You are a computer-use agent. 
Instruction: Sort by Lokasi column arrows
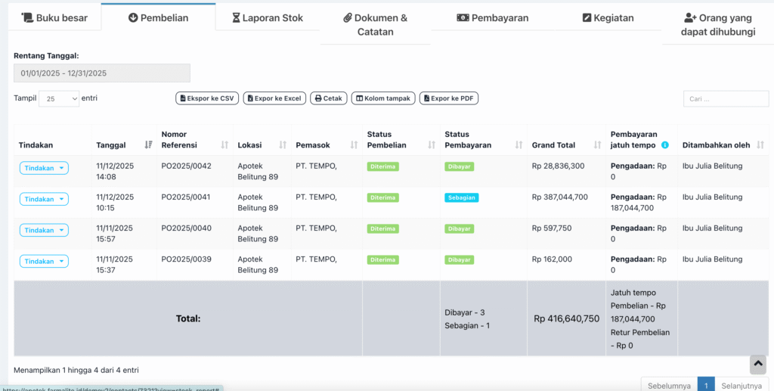pos(283,145)
